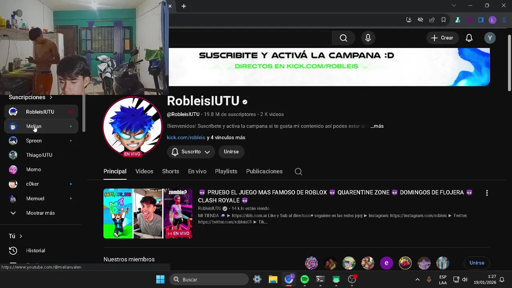Open 'y 4 vínculos más' links list
Viewport: 512px width, 288px height.
click(226, 138)
